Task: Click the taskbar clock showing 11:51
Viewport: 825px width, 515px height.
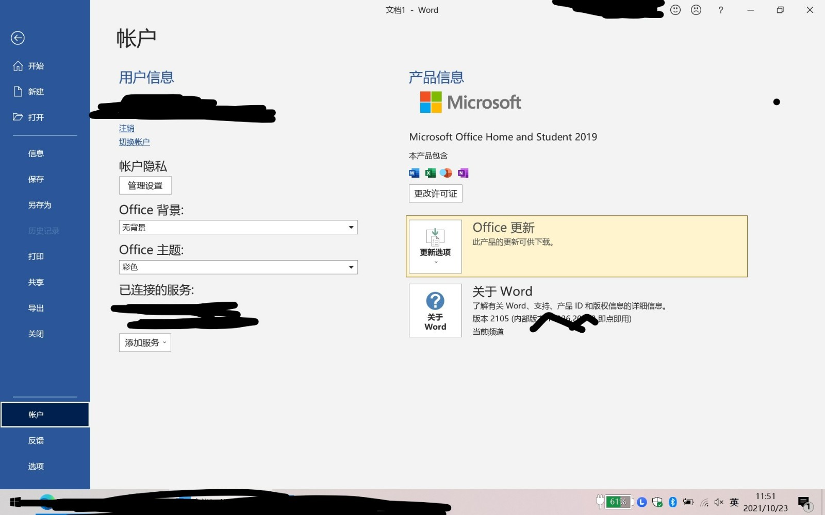Action: point(766,502)
